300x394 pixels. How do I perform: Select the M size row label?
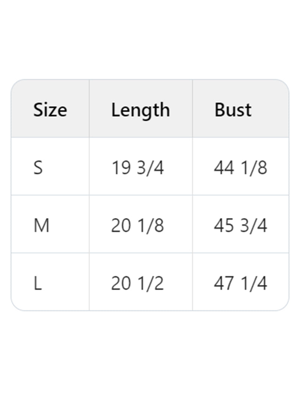point(41,226)
